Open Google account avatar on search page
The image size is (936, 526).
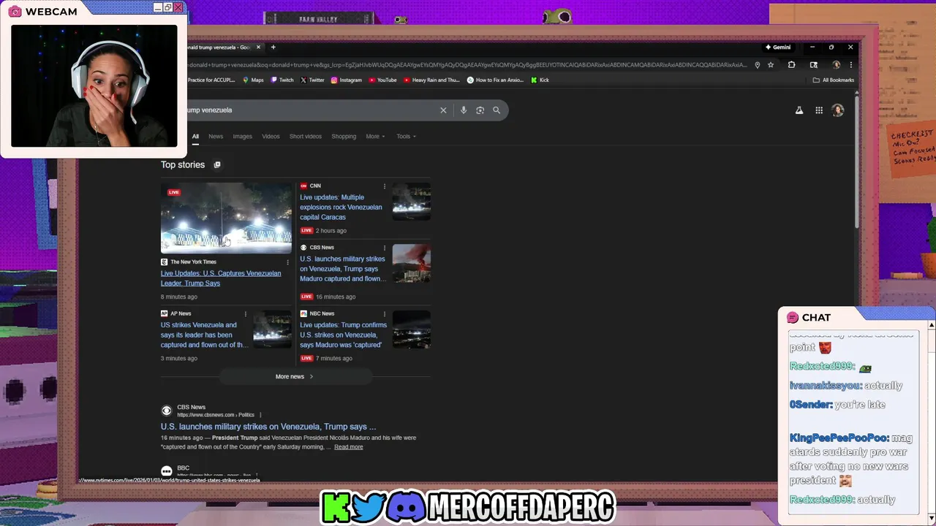click(838, 110)
